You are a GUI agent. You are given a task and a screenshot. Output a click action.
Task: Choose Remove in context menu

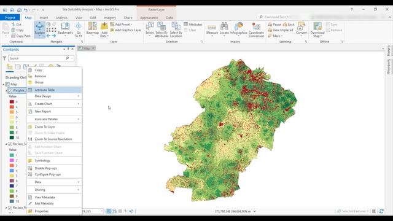pos(54,76)
